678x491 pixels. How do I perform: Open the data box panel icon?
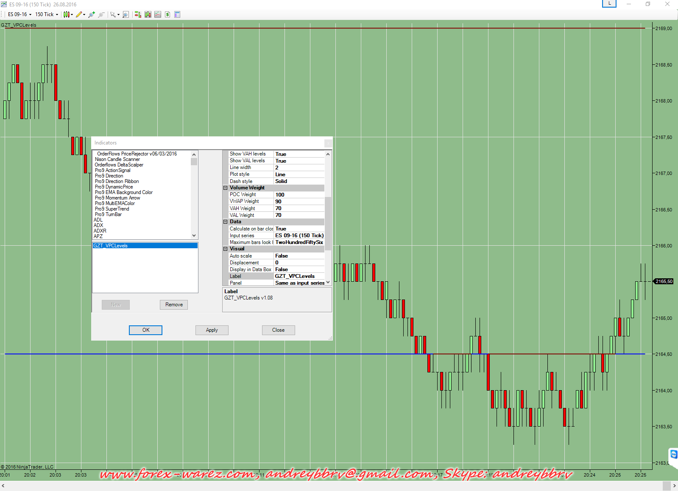coord(177,14)
